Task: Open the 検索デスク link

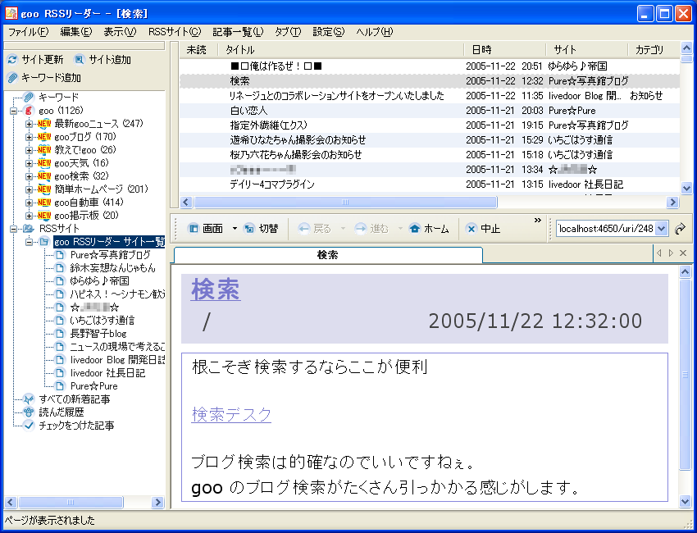Action: pos(231,414)
